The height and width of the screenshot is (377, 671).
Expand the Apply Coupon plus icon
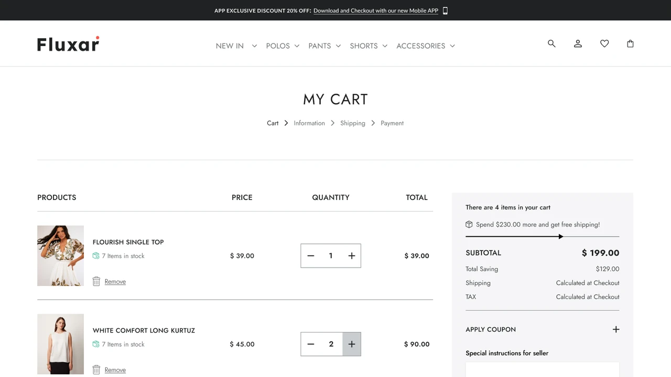(616, 329)
